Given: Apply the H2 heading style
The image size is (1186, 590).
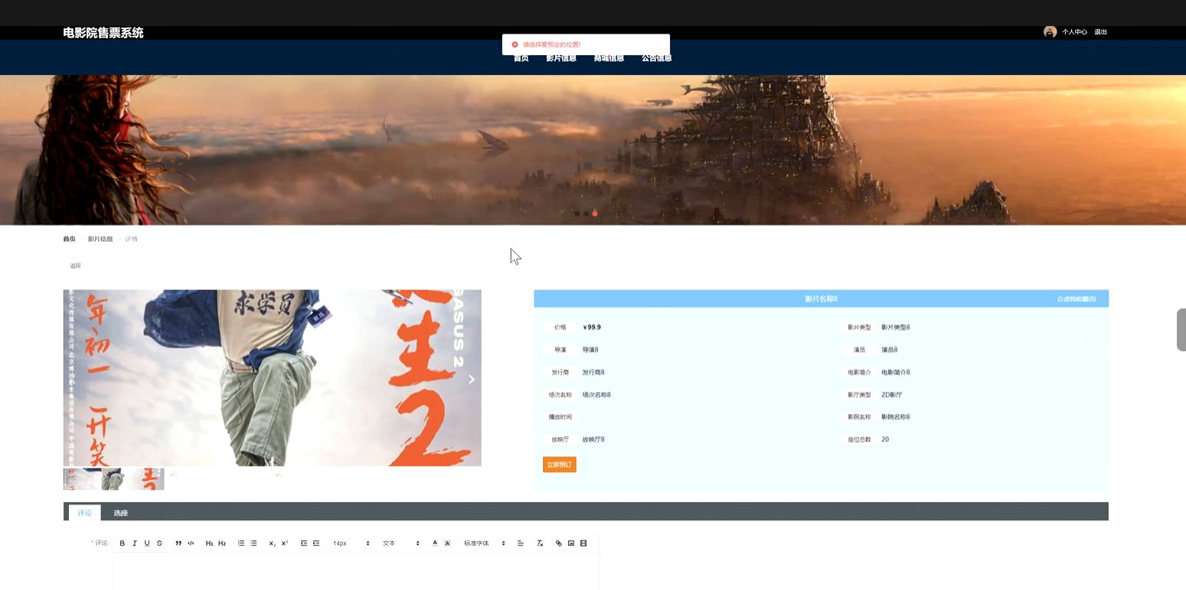Looking at the screenshot, I should tap(222, 543).
